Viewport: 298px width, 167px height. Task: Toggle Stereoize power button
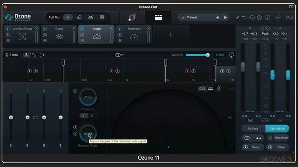[75, 91]
